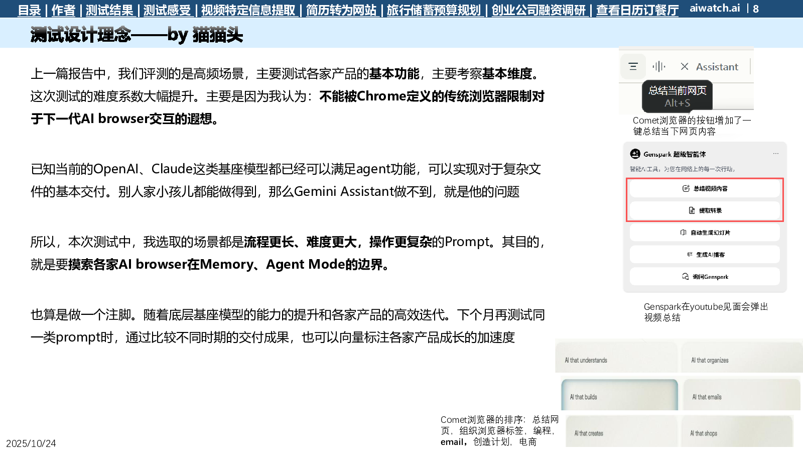Open the 作者 author navigation link
This screenshot has width=803, height=452.
[x=63, y=10]
